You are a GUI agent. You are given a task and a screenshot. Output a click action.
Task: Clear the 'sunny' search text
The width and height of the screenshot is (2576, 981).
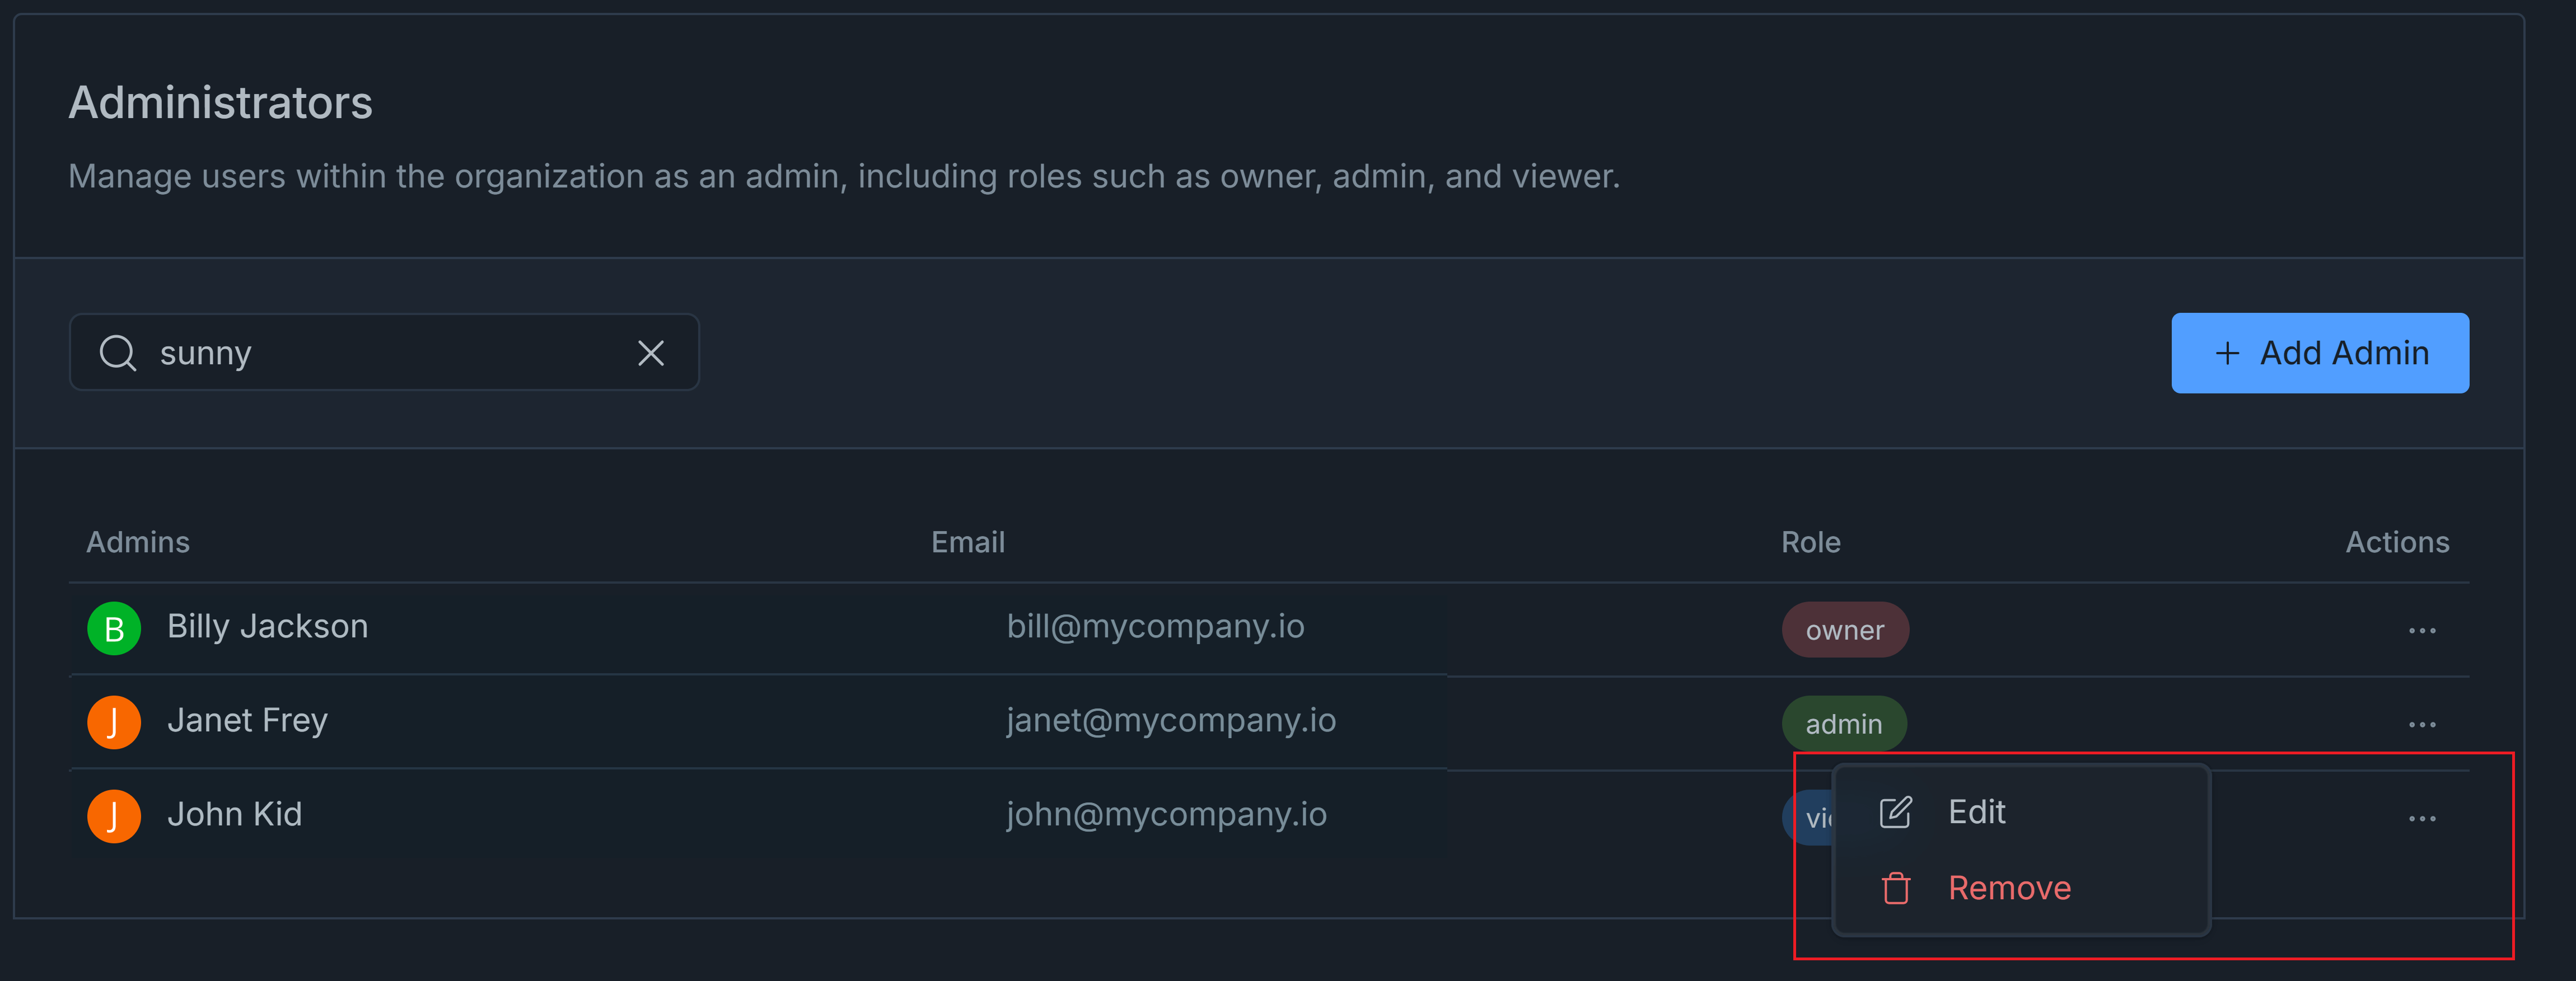click(651, 353)
